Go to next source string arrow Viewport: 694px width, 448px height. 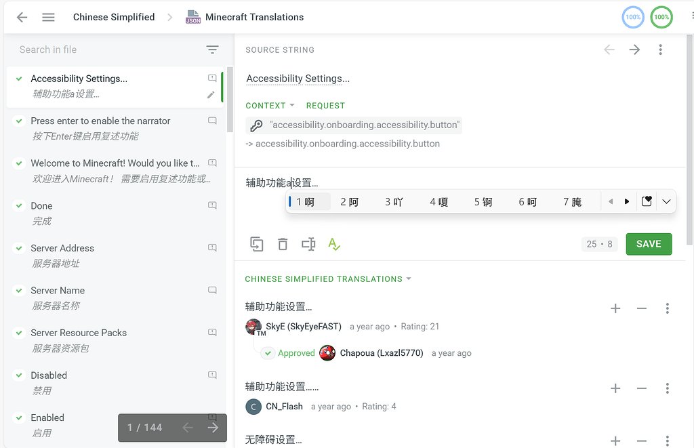[634, 49]
